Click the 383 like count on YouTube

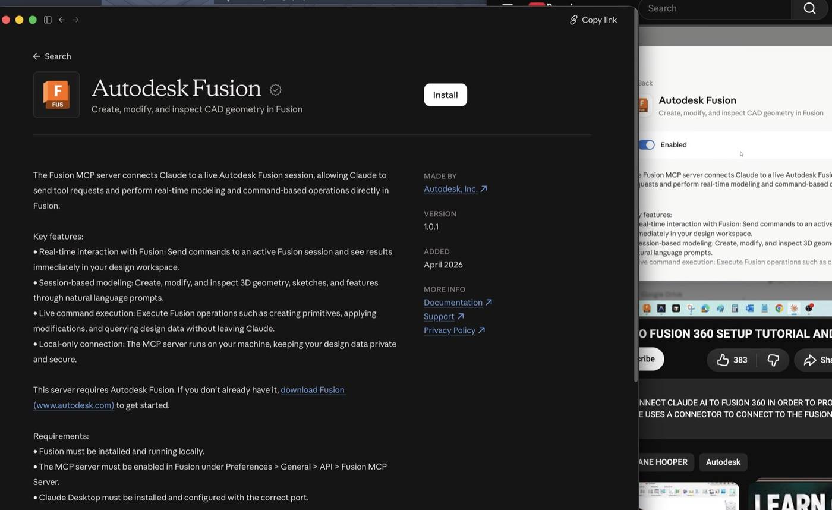click(x=740, y=360)
